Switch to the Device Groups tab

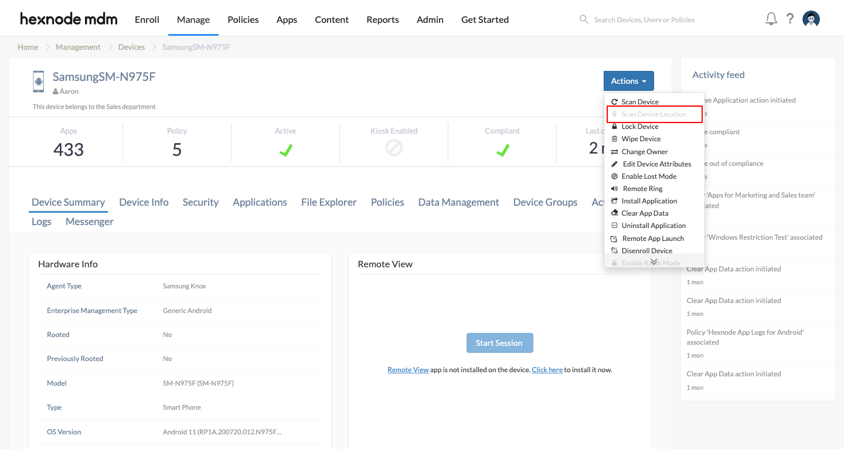tap(545, 202)
